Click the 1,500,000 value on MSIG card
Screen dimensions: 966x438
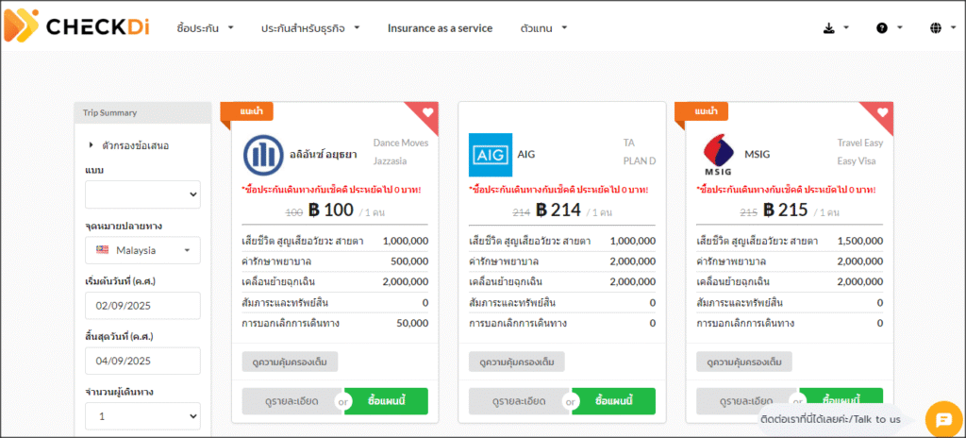click(x=860, y=242)
